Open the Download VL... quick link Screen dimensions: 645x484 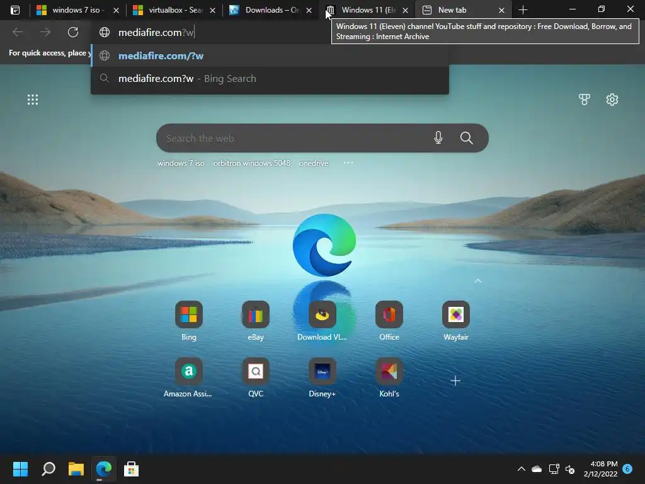(322, 321)
